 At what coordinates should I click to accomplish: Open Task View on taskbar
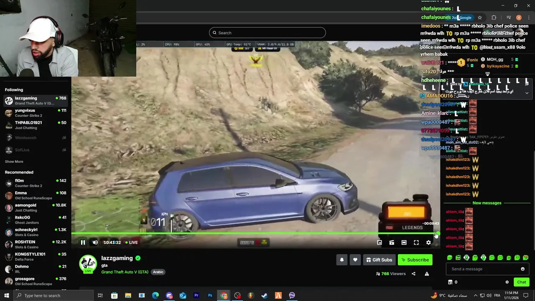pyautogui.click(x=100, y=296)
